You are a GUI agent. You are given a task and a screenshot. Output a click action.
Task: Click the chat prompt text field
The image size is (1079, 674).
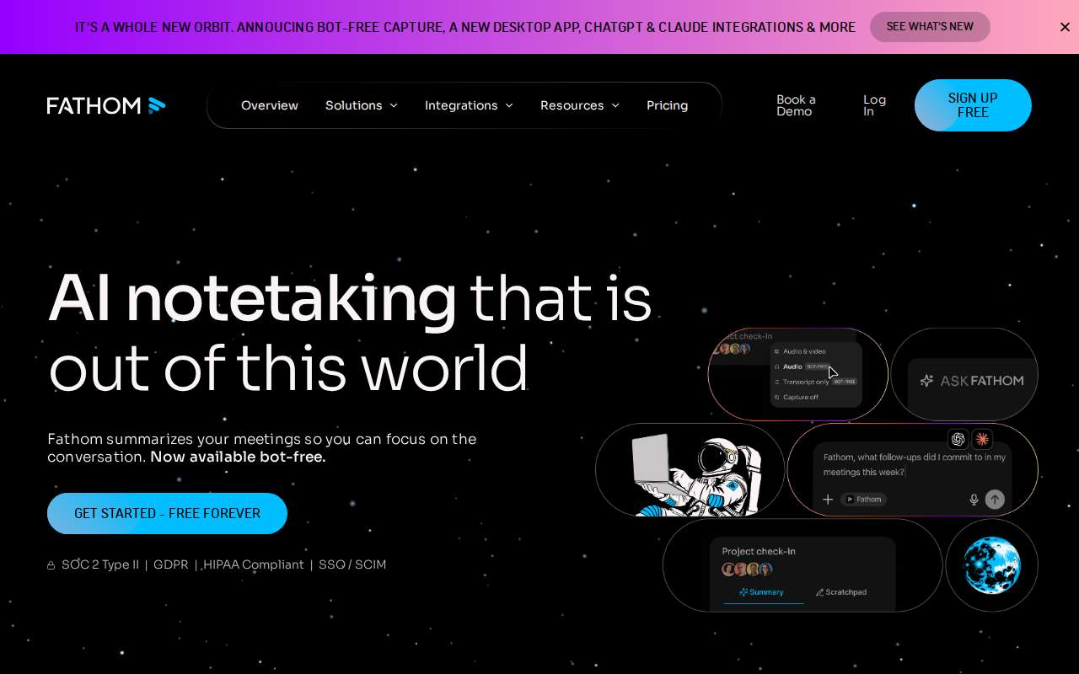click(915, 464)
